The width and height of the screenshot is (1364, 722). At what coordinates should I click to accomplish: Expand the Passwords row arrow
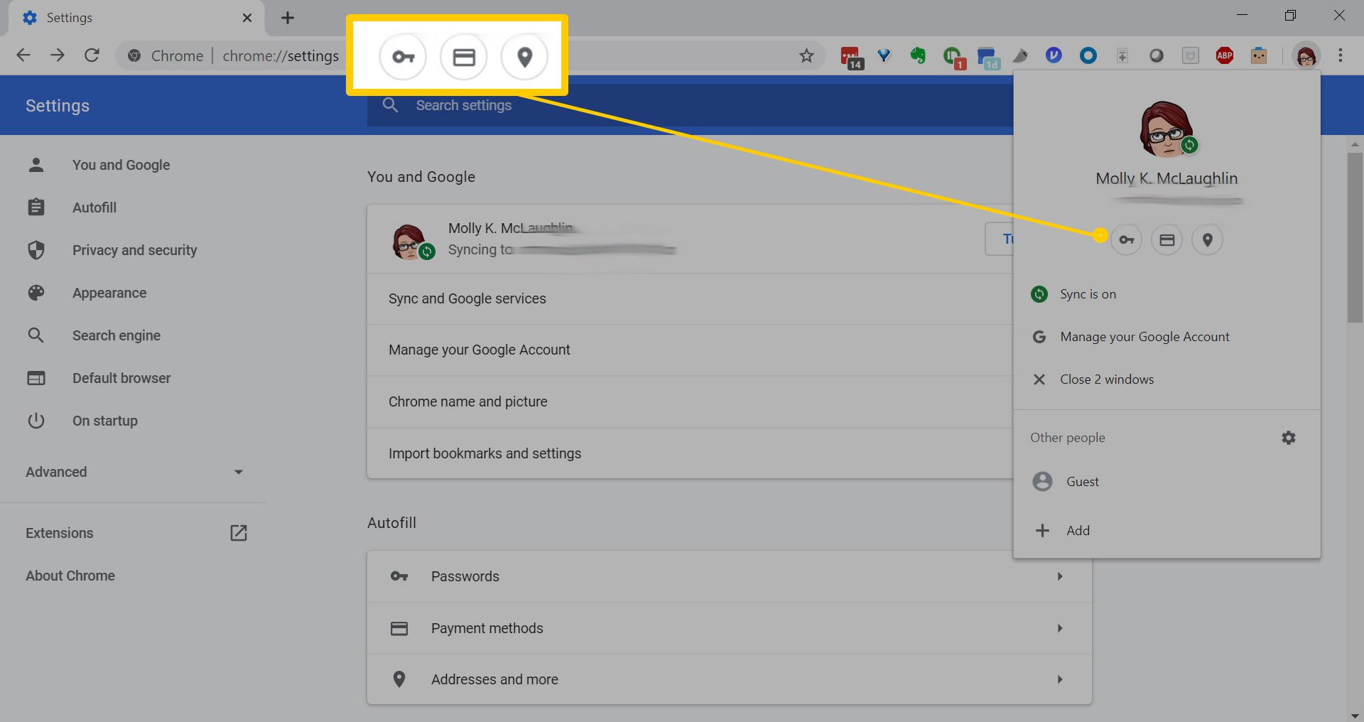(1059, 576)
